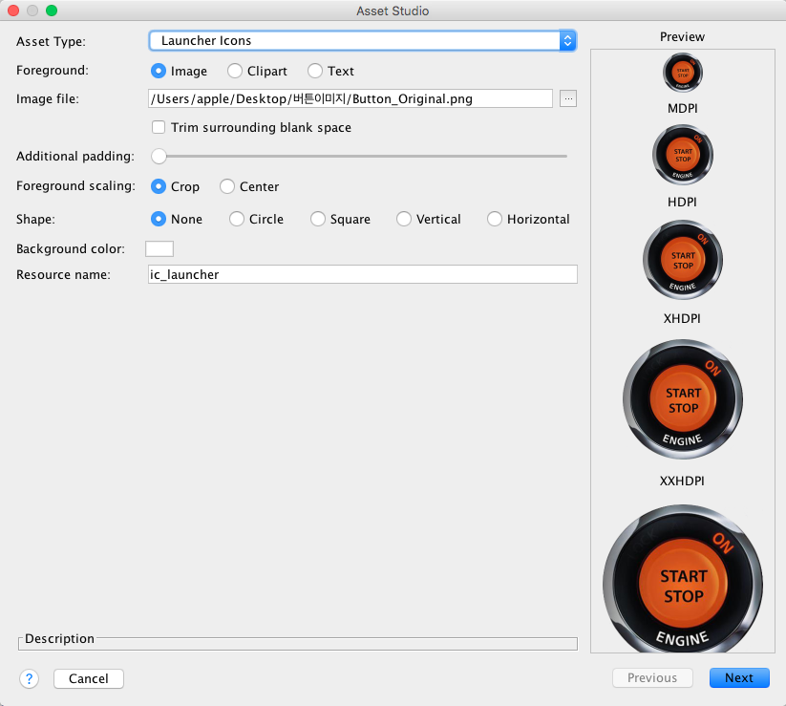
Task: Zoom the window with the green button
Action: [52, 11]
